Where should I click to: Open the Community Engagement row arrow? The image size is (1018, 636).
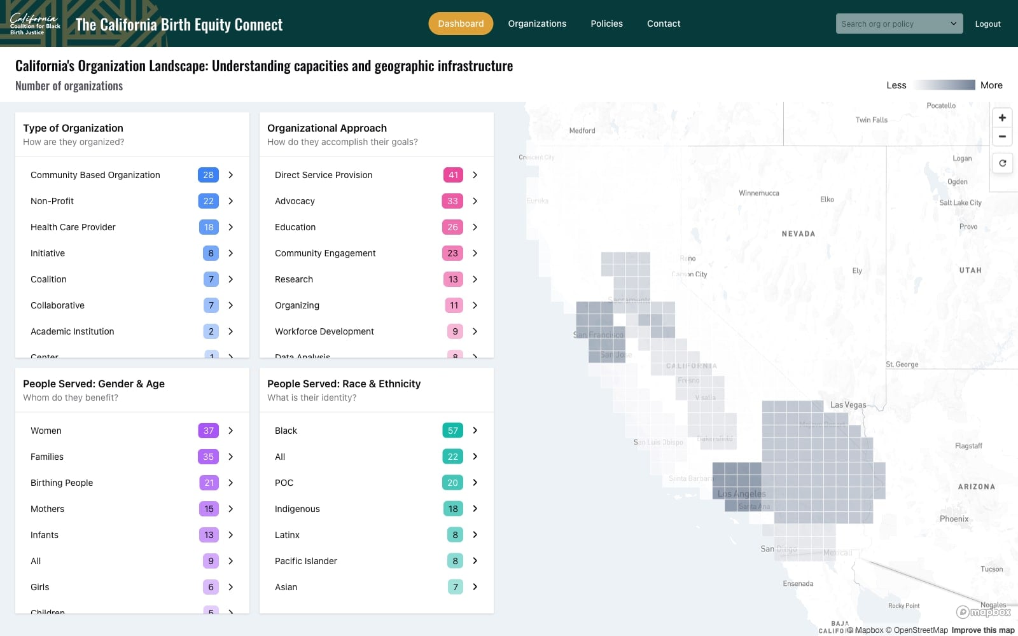475,253
